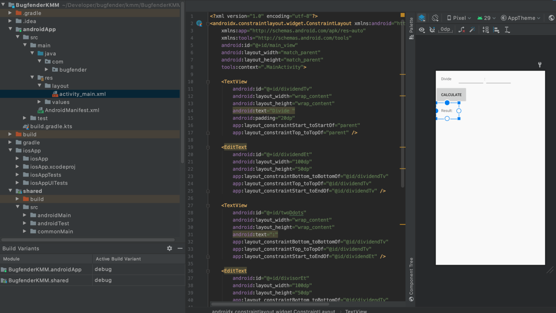Open the design surface layers selector
The width and height of the screenshot is (556, 313).
[421, 17]
